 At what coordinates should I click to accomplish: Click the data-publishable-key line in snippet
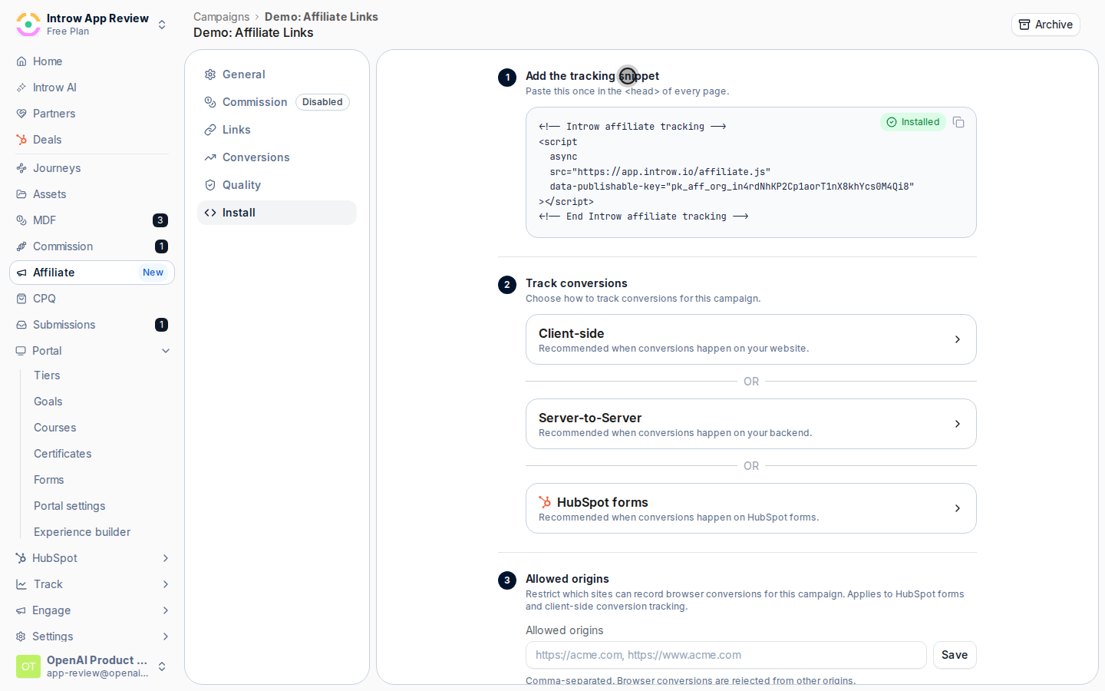(x=732, y=187)
